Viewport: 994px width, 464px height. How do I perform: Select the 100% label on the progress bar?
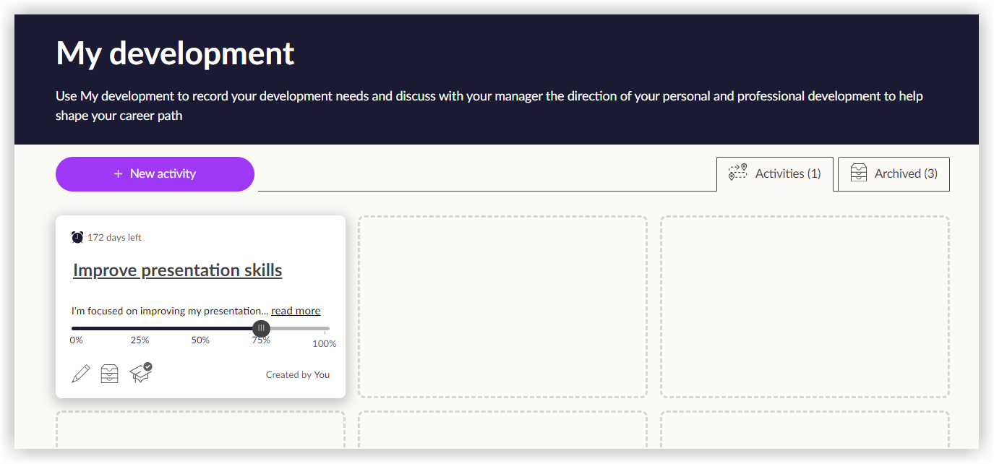(323, 344)
